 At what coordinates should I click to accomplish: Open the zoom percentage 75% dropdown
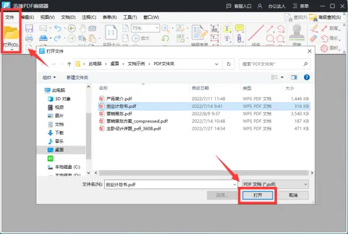point(157,28)
